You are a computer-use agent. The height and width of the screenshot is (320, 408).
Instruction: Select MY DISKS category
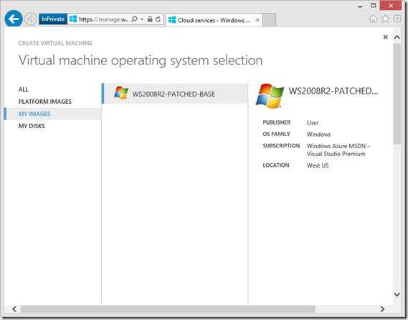pyautogui.click(x=32, y=126)
